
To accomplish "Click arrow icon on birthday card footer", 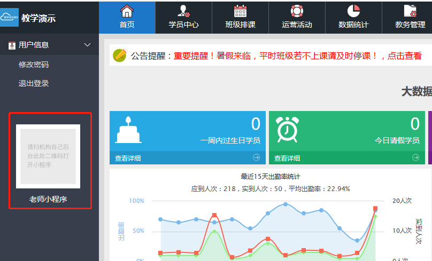I will click(256, 158).
